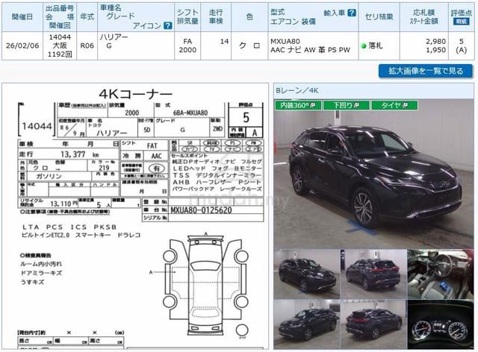Select the start price value 1,950
478x352 pixels.
coord(435,50)
